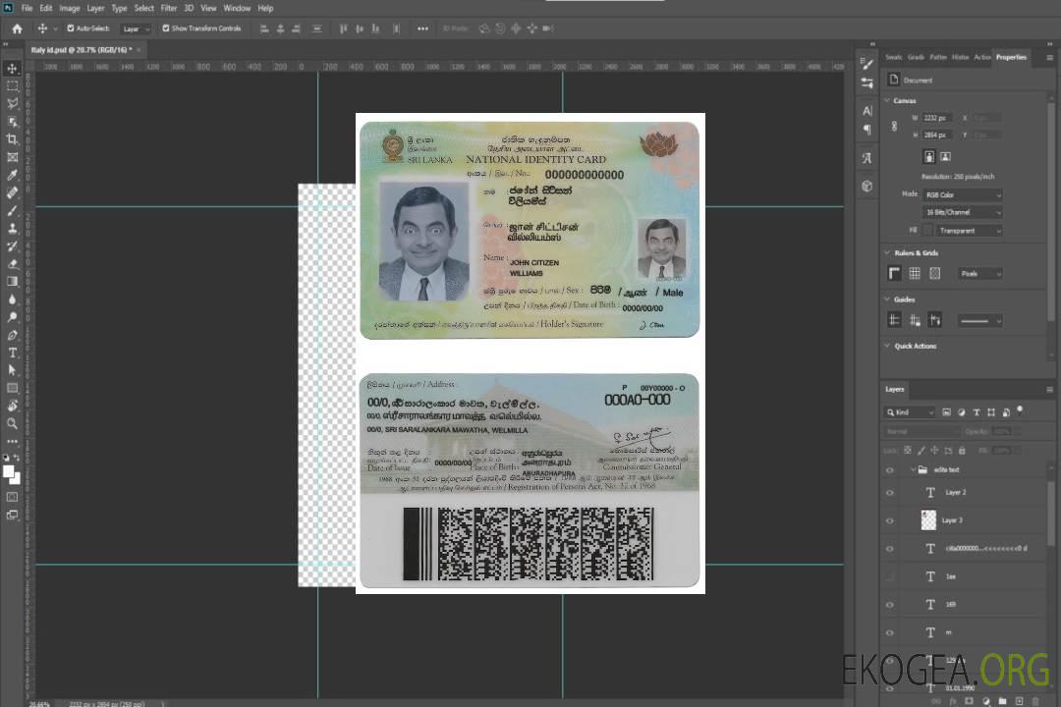Select the Rectangle shape tool
Screen dimensions: 1061x707
pos(12,388)
